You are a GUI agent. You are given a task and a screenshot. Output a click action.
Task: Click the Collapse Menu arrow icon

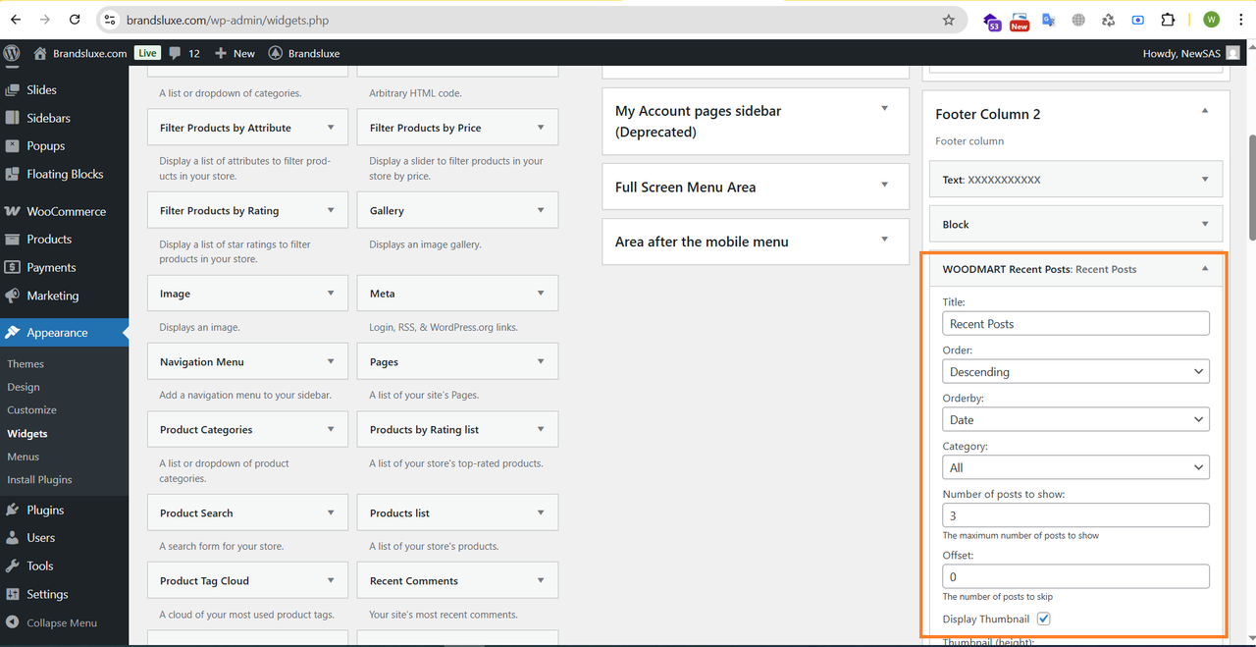13,622
